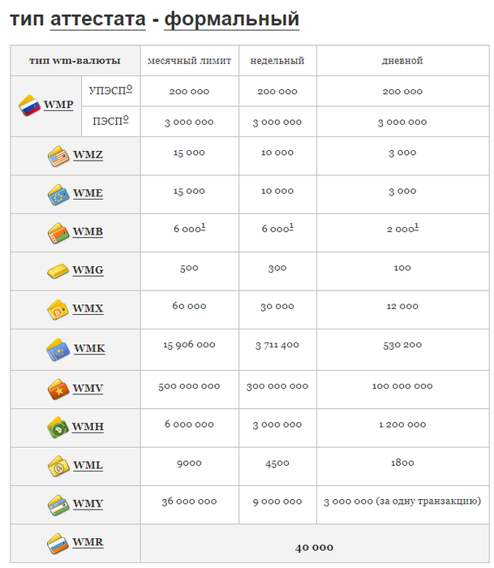Click the WMG gold bar icon
The height and width of the screenshot is (568, 494).
click(x=58, y=270)
